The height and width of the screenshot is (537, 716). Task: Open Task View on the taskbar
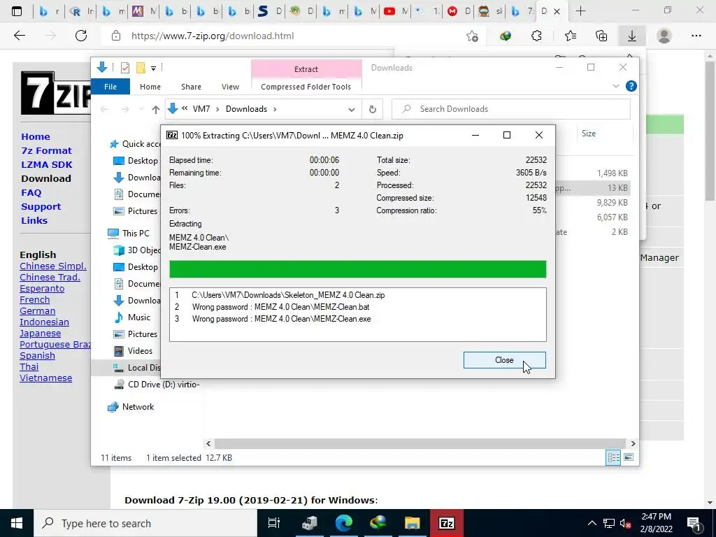tap(274, 523)
